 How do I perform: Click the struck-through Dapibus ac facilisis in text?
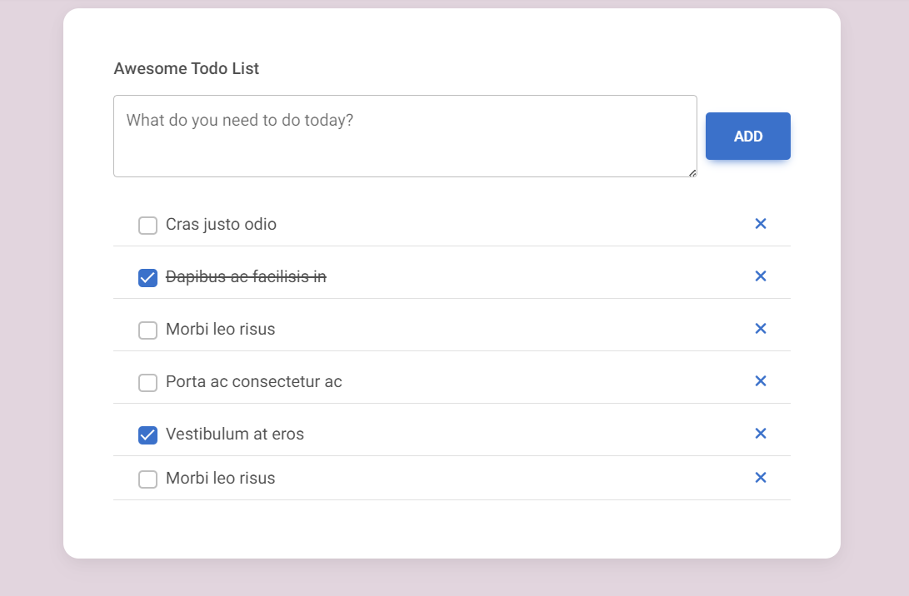(246, 277)
